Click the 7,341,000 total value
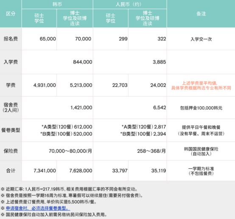This screenshot has height=219, width=235. coord(45,171)
